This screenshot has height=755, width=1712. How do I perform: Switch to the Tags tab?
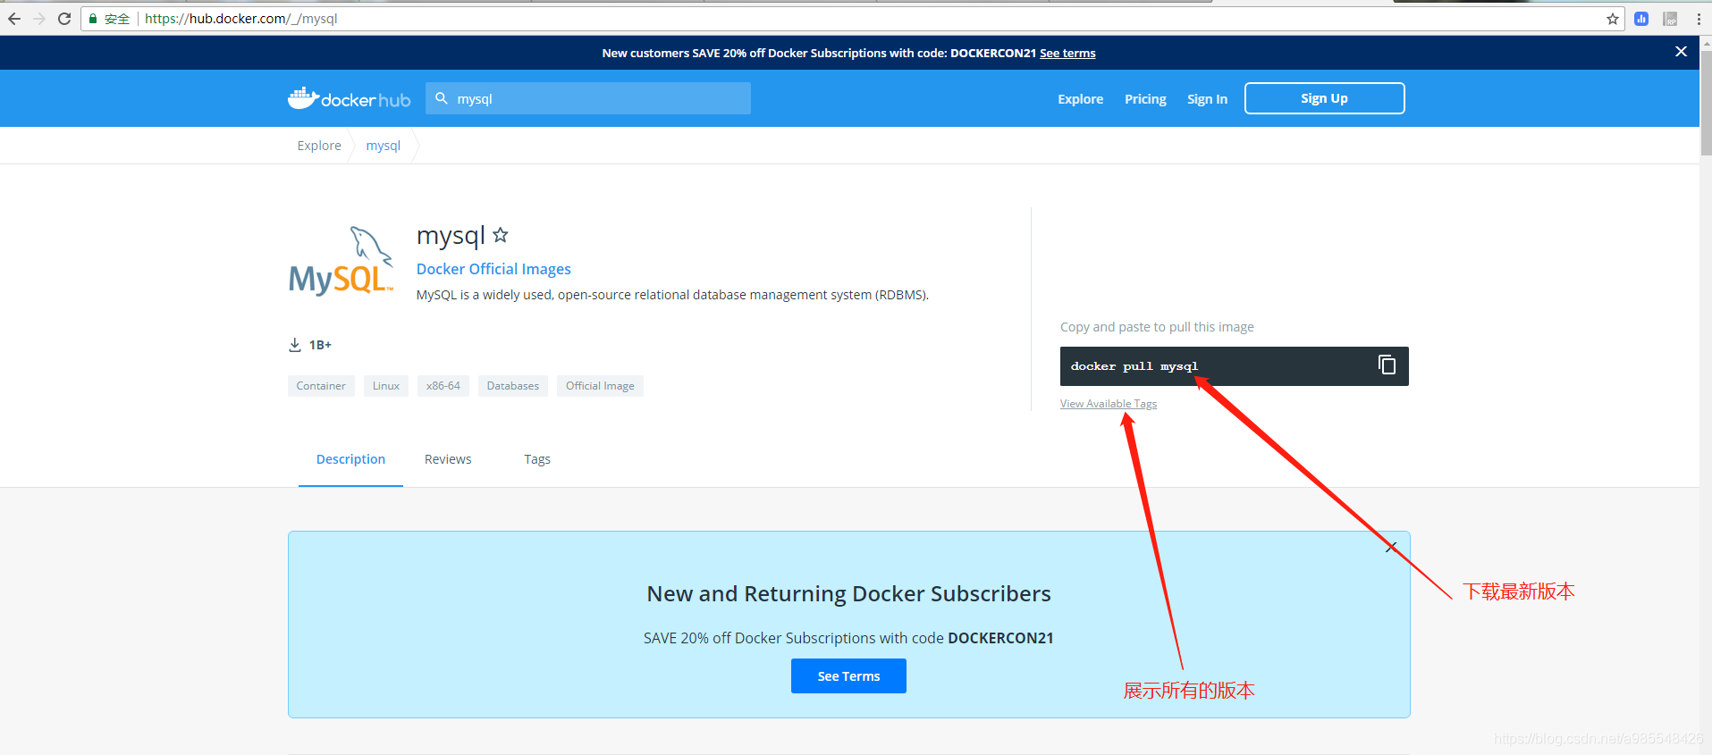537,459
